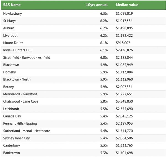Select the Mount Druitt row name
Viewport: 166px width, 160px height.
13,43
